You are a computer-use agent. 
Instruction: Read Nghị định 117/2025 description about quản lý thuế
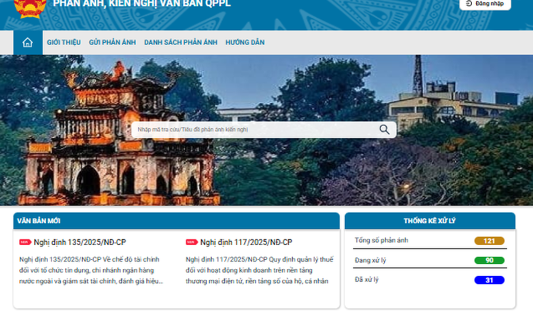(259, 270)
